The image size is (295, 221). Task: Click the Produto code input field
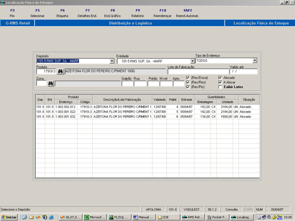(46, 71)
